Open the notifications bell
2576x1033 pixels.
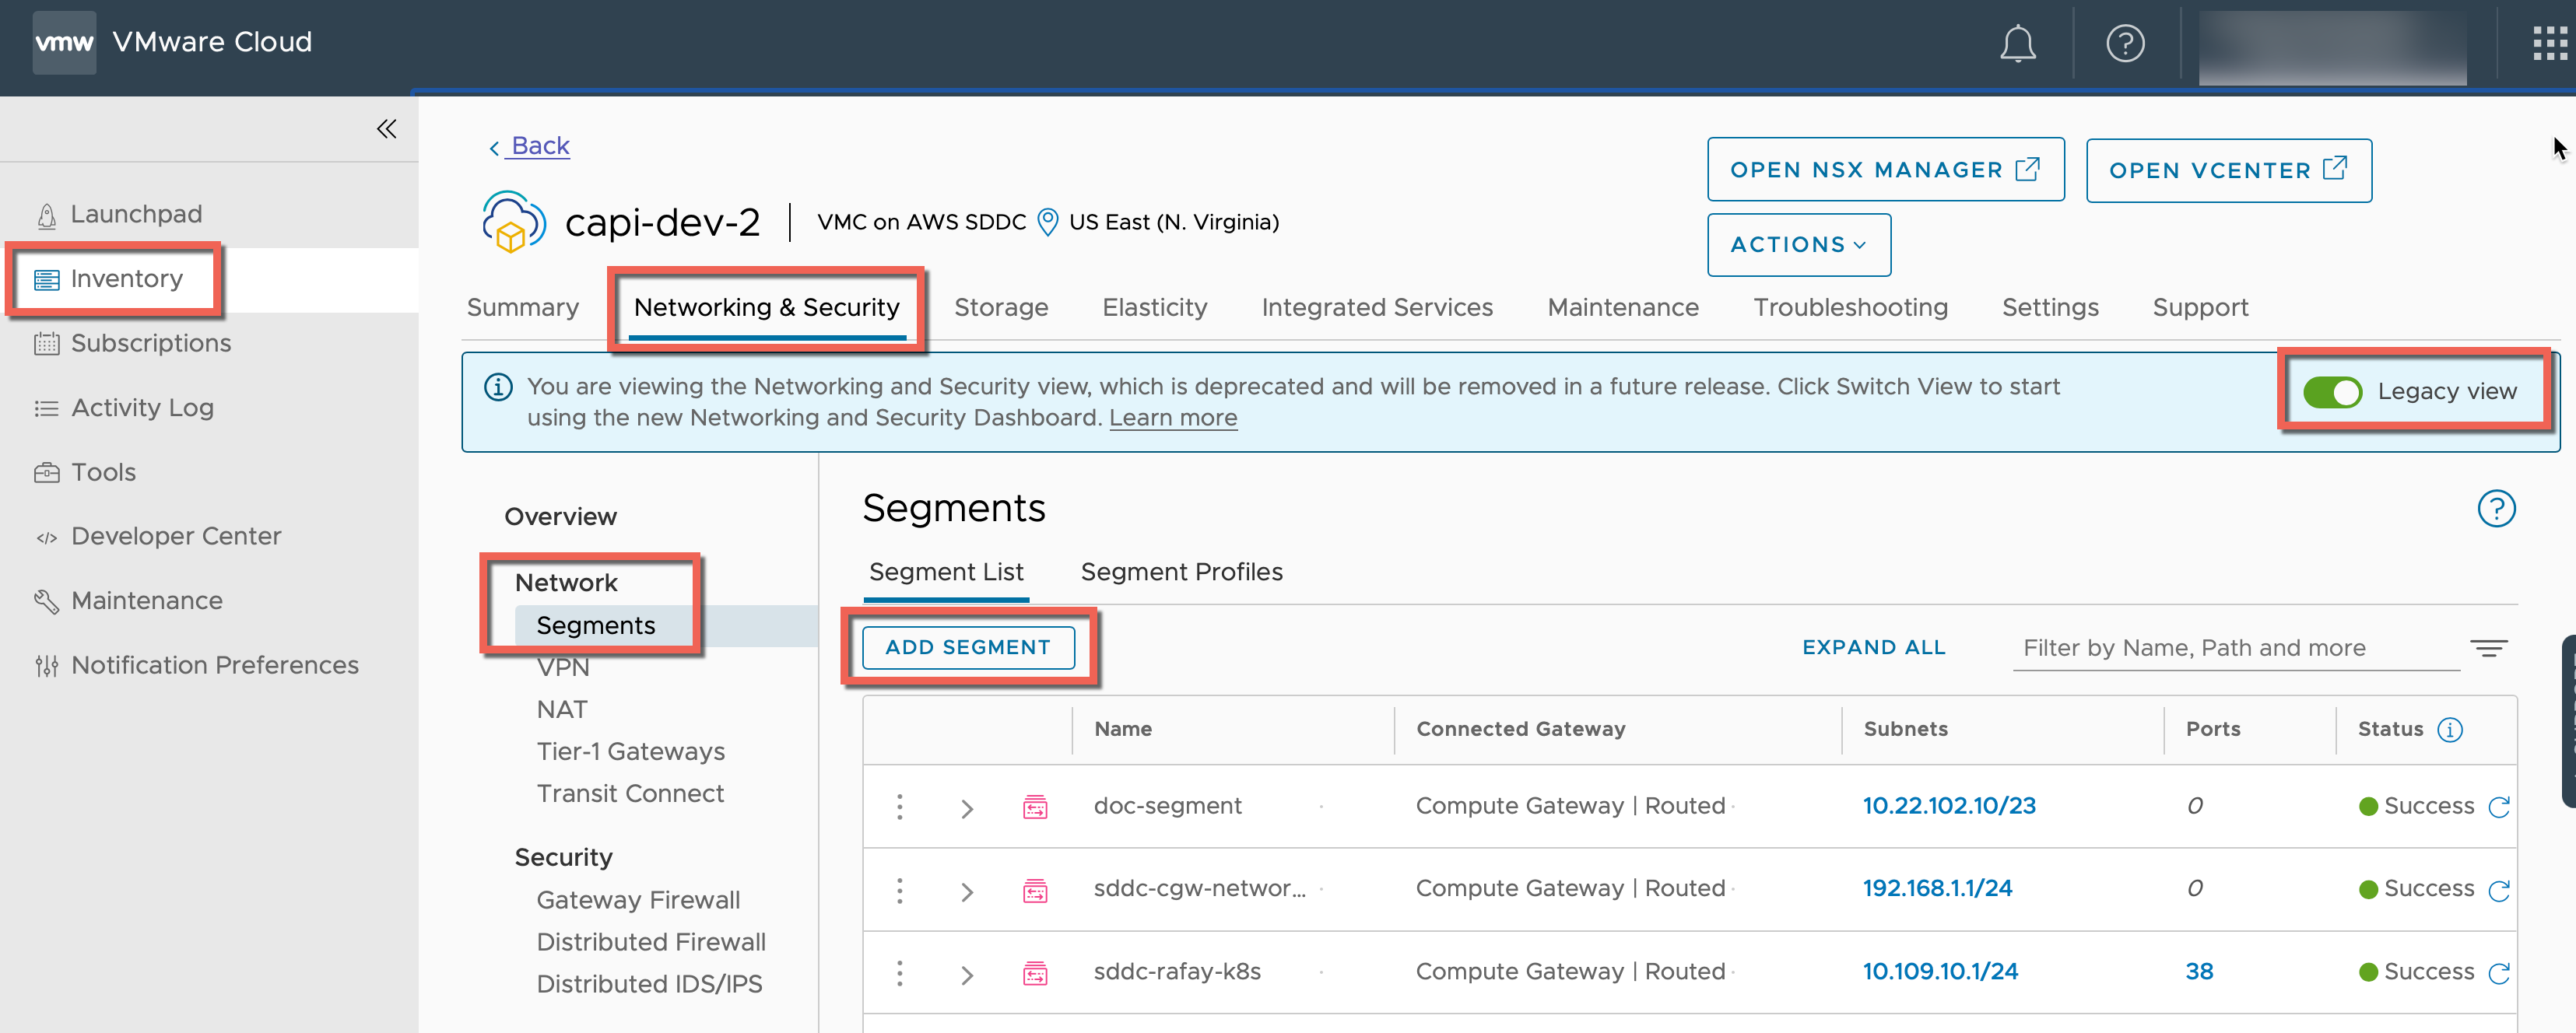[2017, 44]
